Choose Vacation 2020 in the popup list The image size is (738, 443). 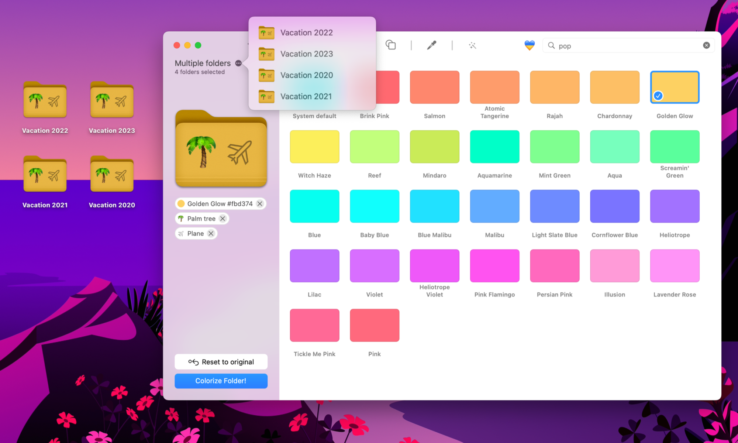pyautogui.click(x=306, y=75)
